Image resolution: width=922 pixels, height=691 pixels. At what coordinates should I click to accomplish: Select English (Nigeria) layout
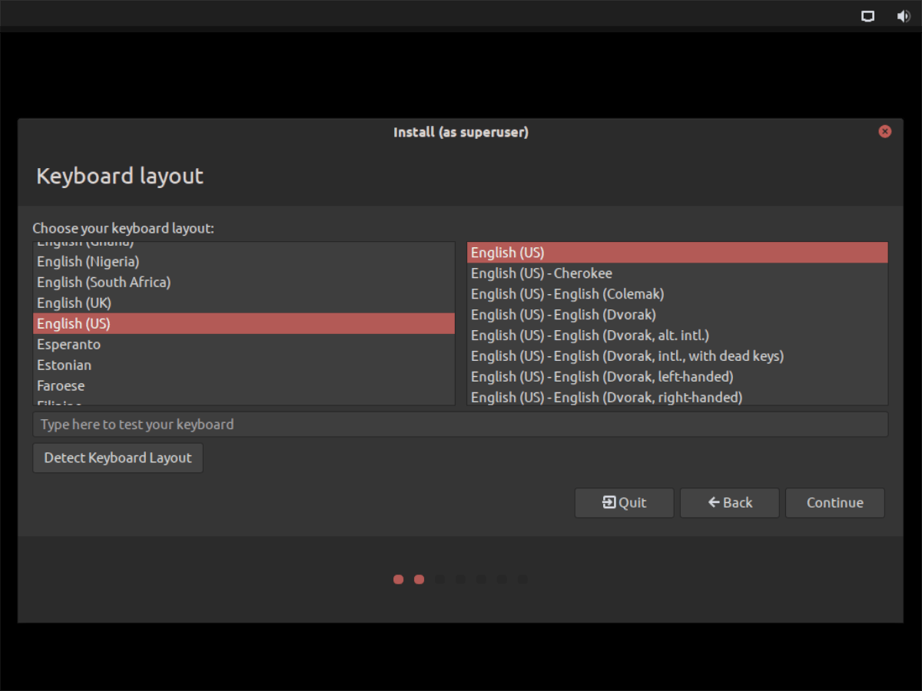pos(88,262)
